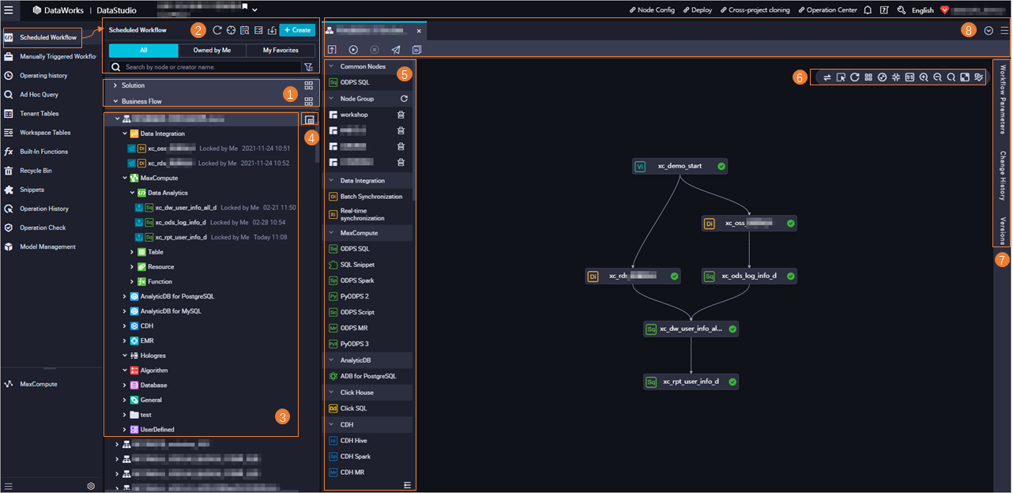1013x493 pixels.
Task: Open settings gear at sidebar bottom
Action: pos(91,486)
